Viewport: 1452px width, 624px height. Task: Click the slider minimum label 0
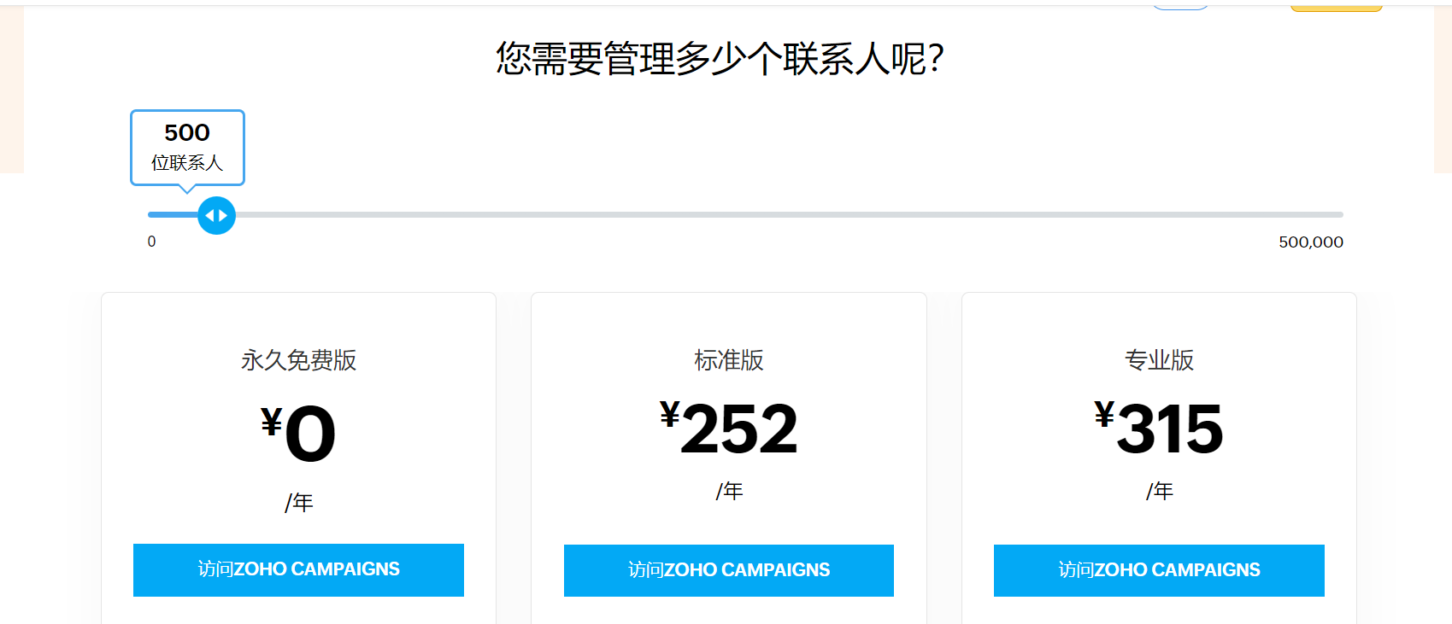tap(151, 242)
